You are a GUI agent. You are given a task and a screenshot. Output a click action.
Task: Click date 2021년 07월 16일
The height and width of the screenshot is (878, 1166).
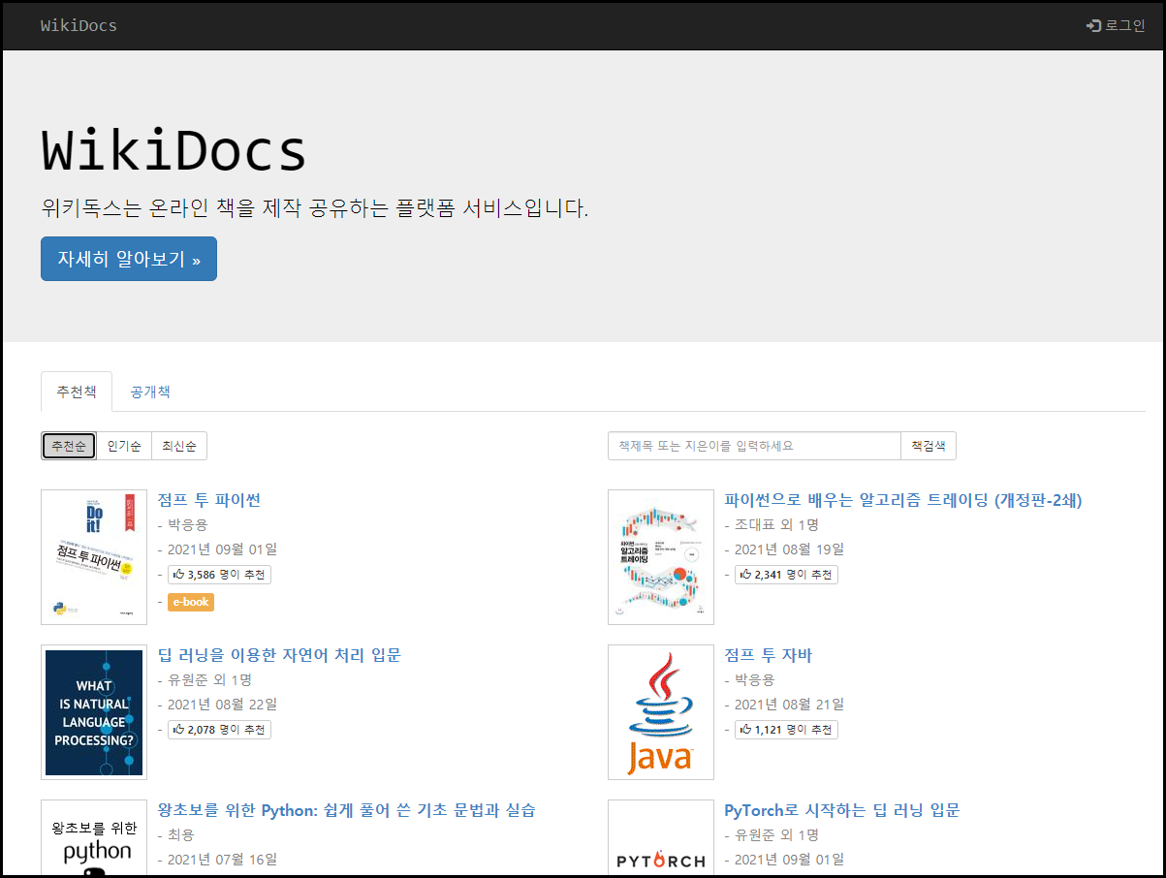coord(222,860)
